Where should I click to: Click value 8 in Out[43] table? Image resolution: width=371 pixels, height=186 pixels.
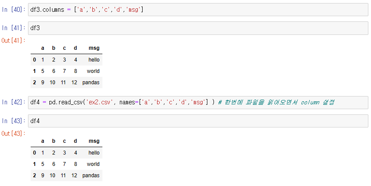point(76,164)
